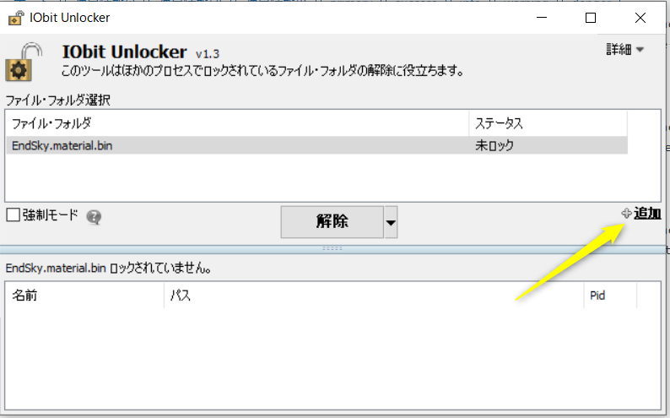Click the small title bar padlock icon
670x418 pixels.
(16, 18)
